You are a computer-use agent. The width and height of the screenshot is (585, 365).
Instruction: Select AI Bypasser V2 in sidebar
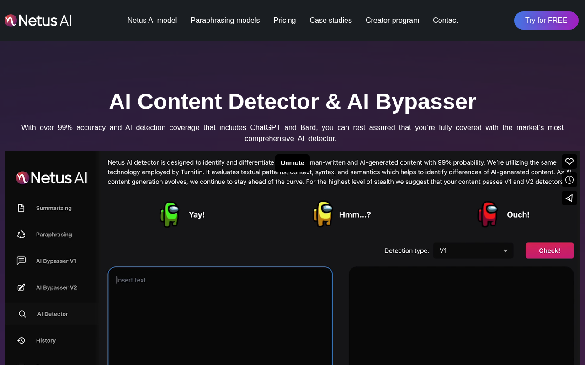point(56,287)
